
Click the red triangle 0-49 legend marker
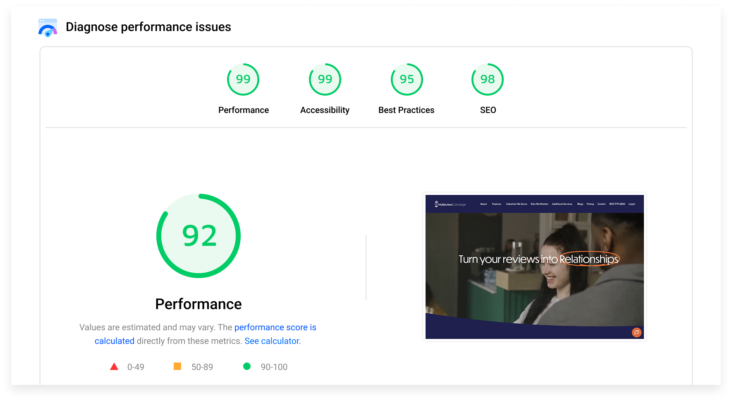(114, 367)
